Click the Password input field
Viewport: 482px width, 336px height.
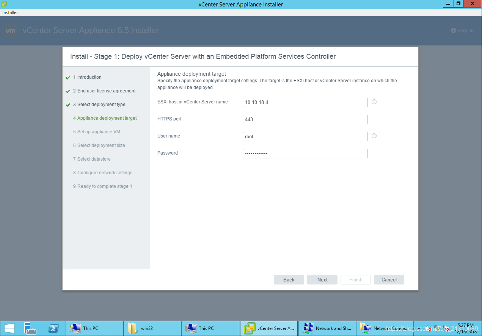(305, 153)
